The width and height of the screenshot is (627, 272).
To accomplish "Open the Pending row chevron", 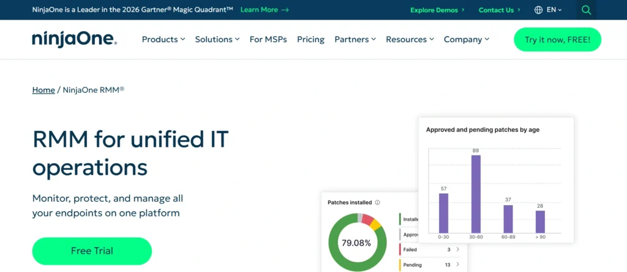I will [458, 265].
